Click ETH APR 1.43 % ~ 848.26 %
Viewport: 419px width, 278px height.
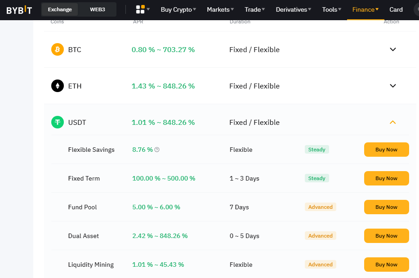[x=163, y=86]
